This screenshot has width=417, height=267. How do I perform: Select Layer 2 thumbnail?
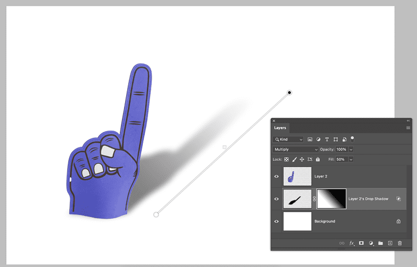297,176
